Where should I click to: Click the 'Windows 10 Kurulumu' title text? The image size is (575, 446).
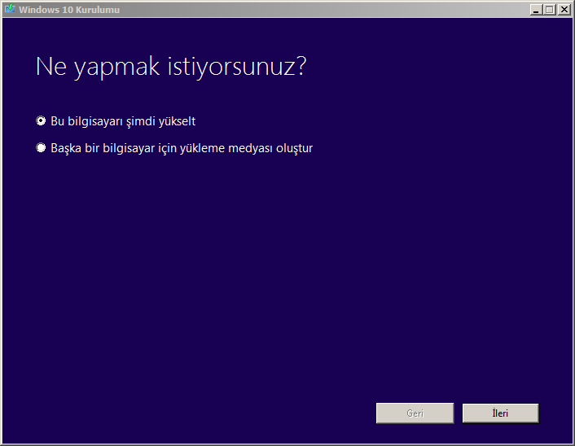coord(69,10)
